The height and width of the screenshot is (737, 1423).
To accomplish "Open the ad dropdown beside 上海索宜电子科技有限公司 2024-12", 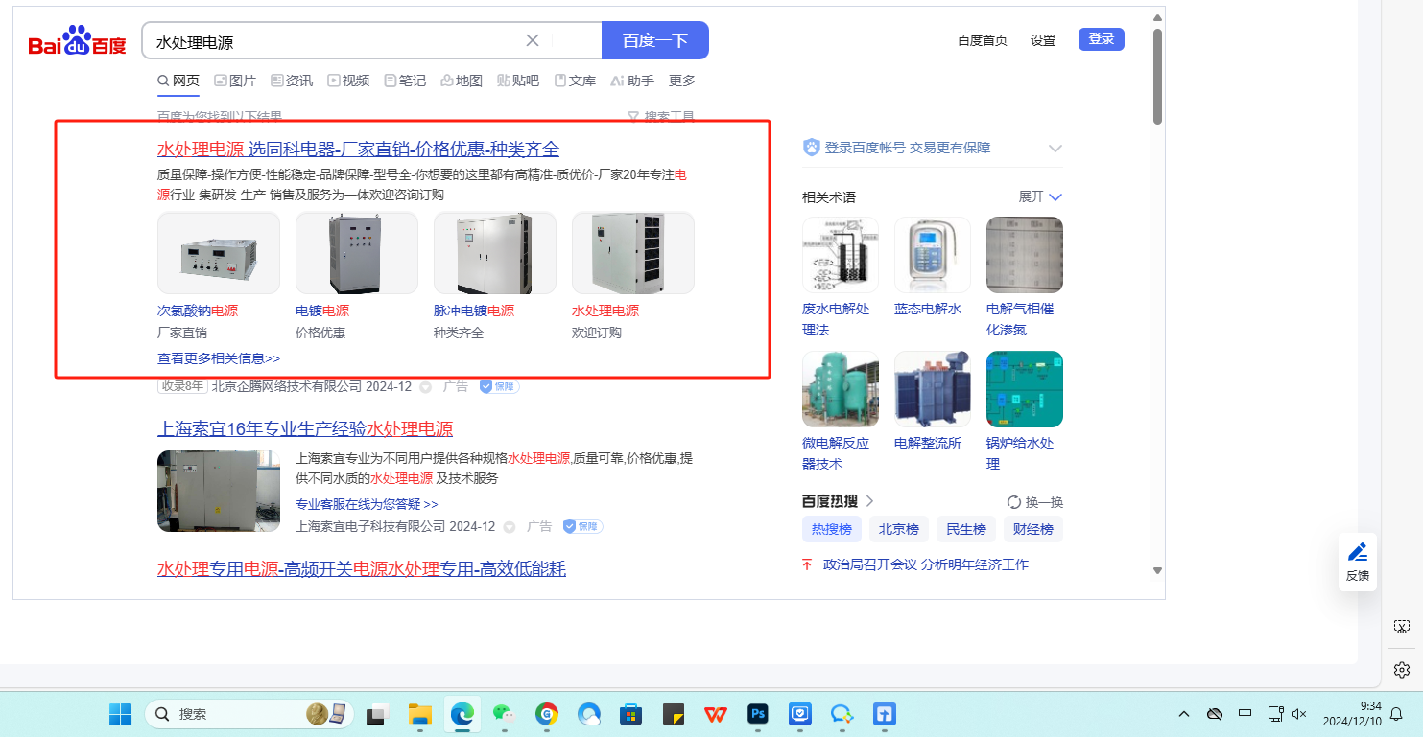I will [x=510, y=527].
